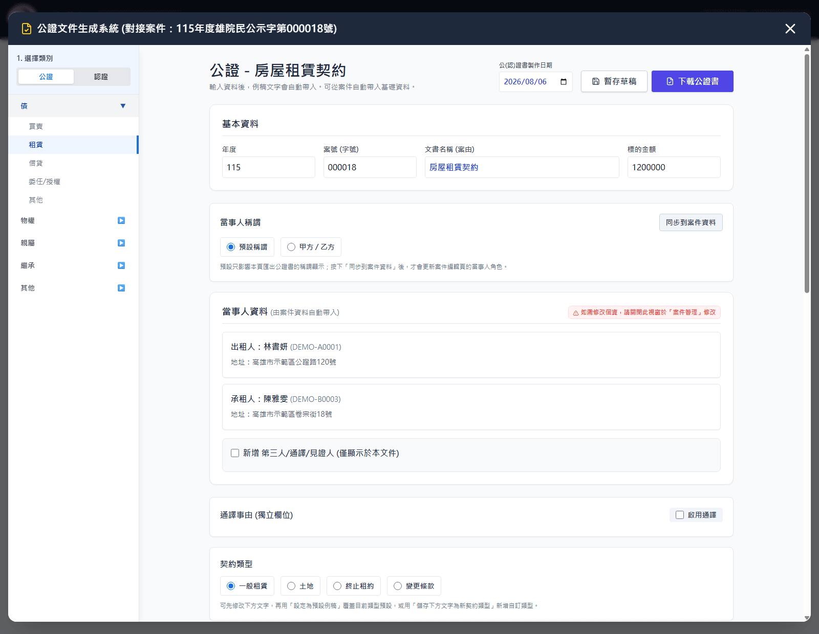Click the 承租人:陳雅雯 party card
The height and width of the screenshot is (634, 819).
[x=471, y=407]
